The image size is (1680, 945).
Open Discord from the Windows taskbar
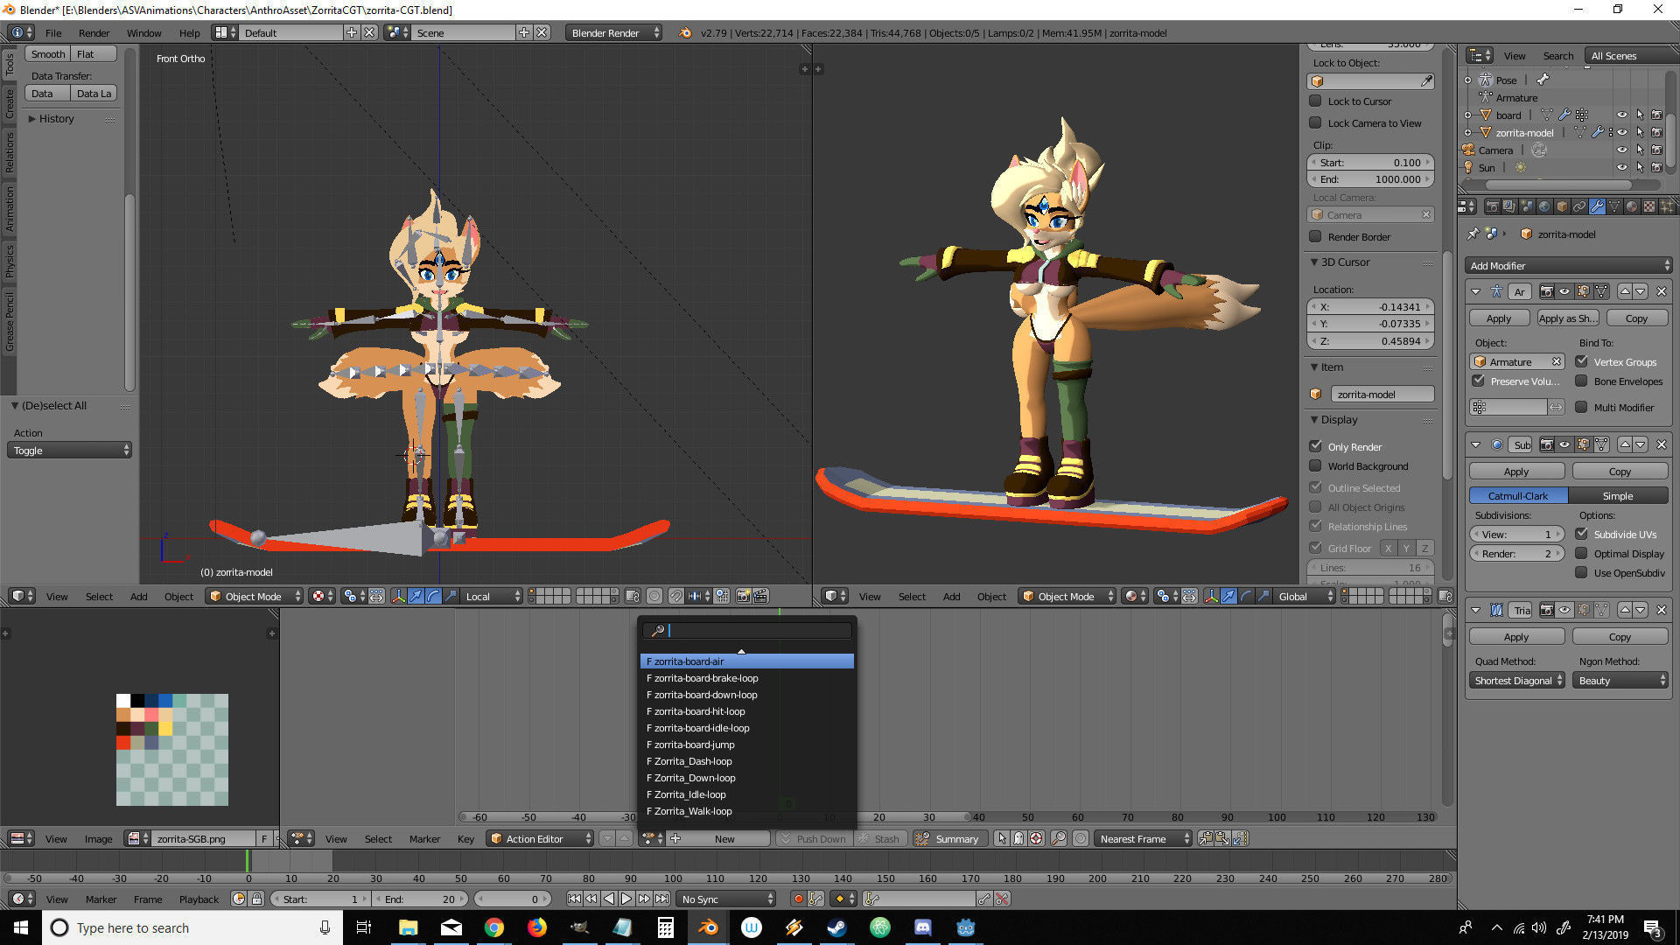[x=922, y=927]
